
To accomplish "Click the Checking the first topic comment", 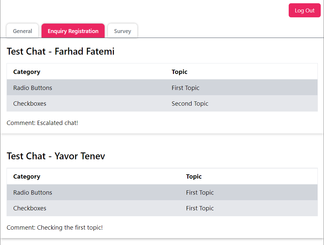I will tap(55, 227).
